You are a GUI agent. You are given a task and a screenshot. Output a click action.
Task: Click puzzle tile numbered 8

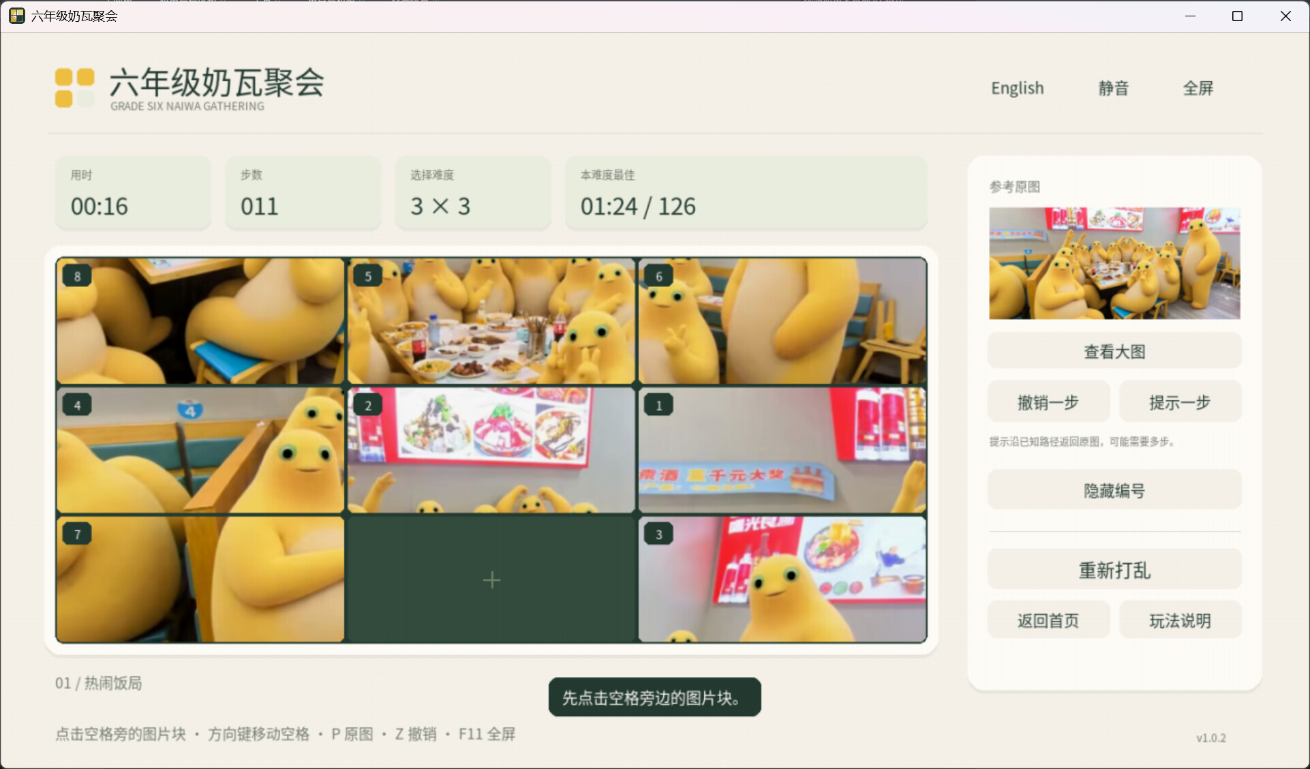pyautogui.click(x=200, y=320)
